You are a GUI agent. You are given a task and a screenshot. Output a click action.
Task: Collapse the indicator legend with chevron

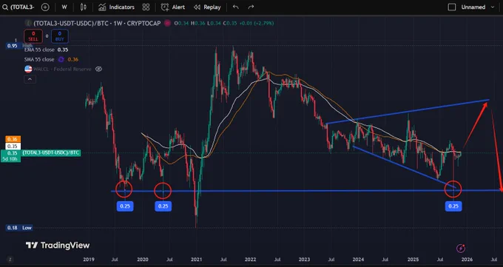[30, 79]
